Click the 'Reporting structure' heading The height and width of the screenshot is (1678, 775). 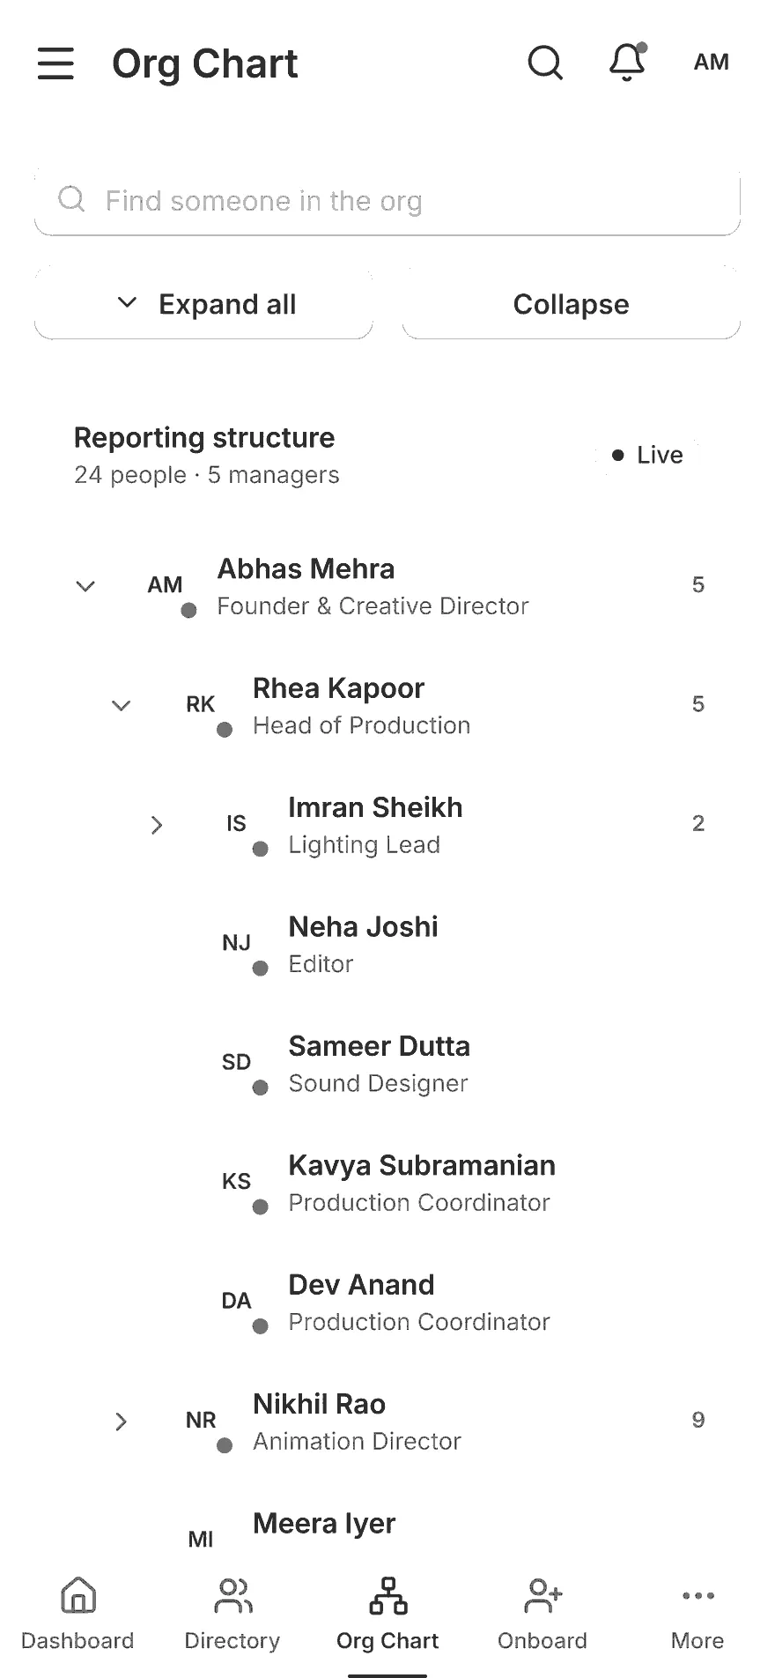pos(204,438)
